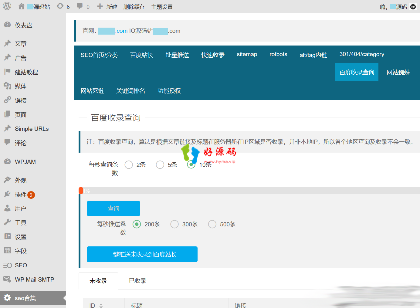Select the 5条 query rate option
This screenshot has width=420, height=308.
[160, 165]
